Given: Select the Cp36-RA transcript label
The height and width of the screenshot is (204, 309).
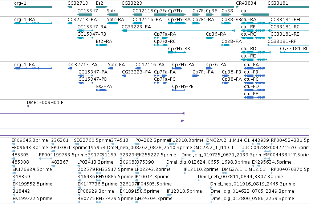Looking at the screenshot, I should click(x=216, y=34).
